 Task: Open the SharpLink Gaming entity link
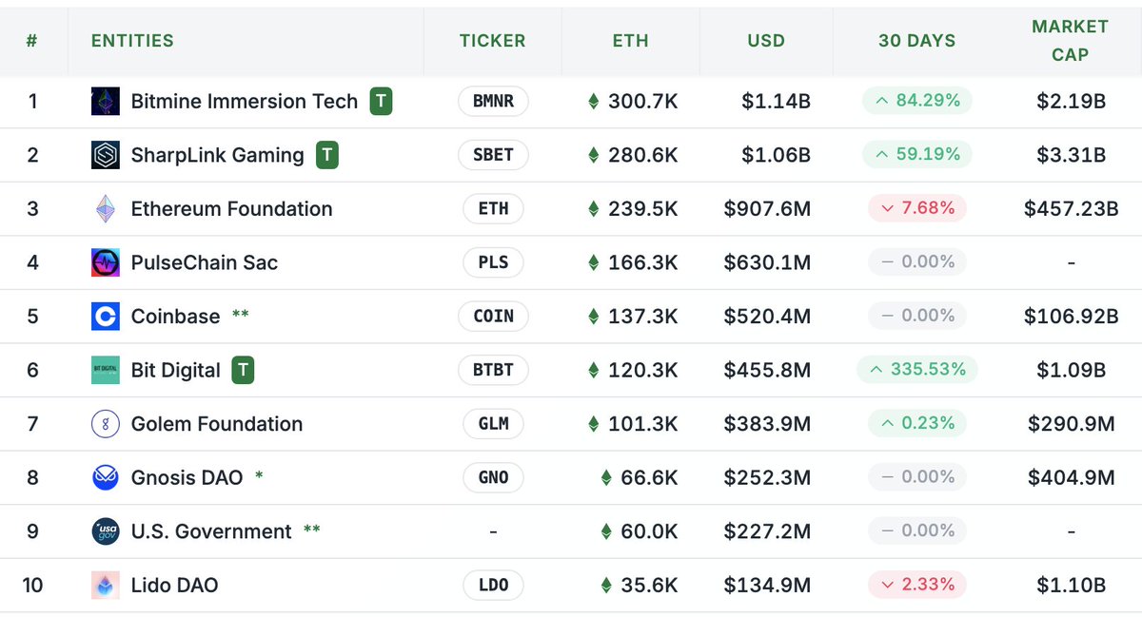218,155
